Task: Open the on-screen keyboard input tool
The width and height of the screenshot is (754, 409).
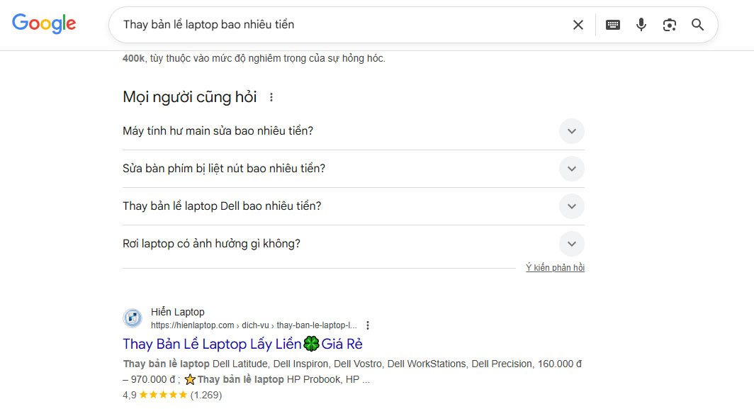Action: (612, 25)
